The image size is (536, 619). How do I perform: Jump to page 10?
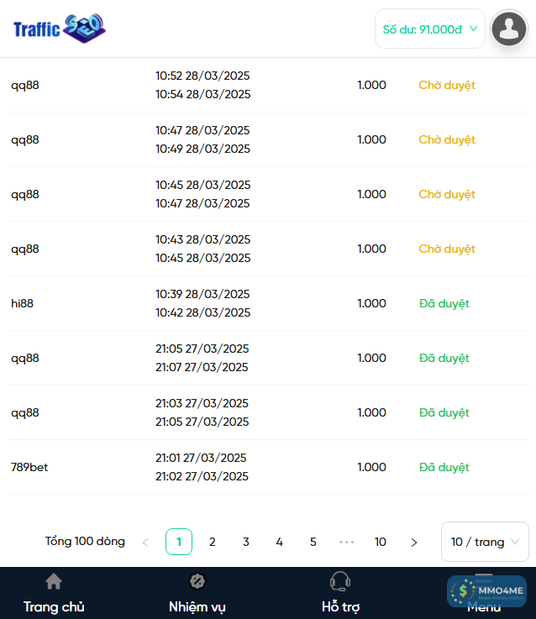(381, 543)
